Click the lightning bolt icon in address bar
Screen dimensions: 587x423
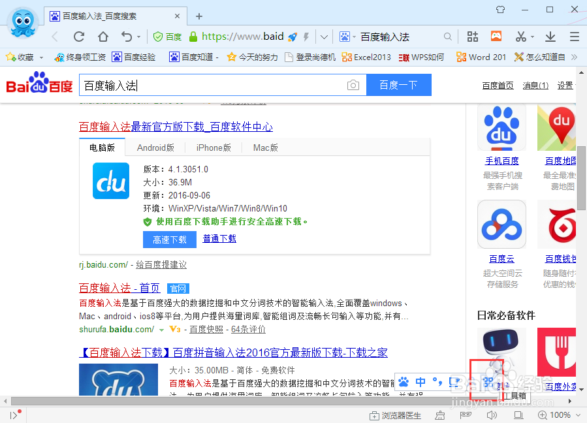pos(306,37)
